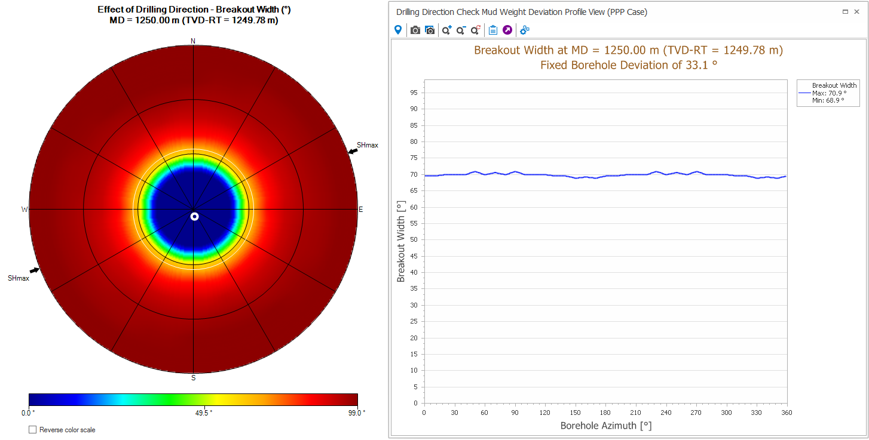Zoom out with the magnifier minus icon
869x440 pixels.
click(461, 30)
